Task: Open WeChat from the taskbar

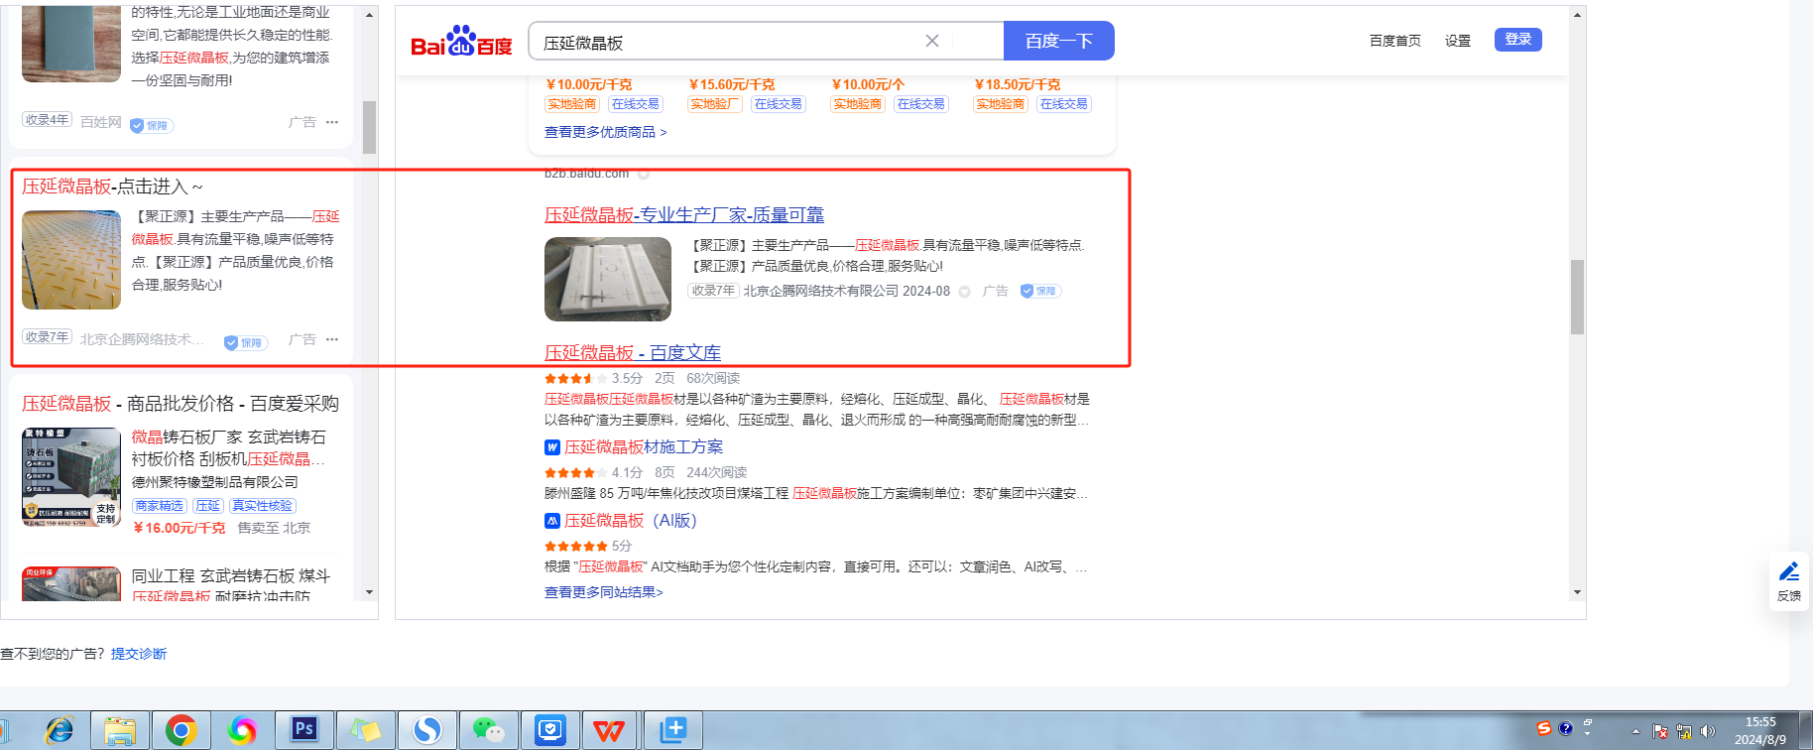Action: coord(488,730)
